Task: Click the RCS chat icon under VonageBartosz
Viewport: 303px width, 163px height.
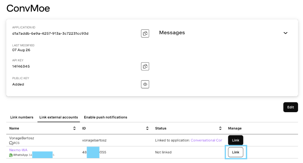Action: coord(11,143)
